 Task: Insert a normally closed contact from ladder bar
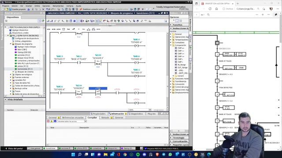pos(54,29)
